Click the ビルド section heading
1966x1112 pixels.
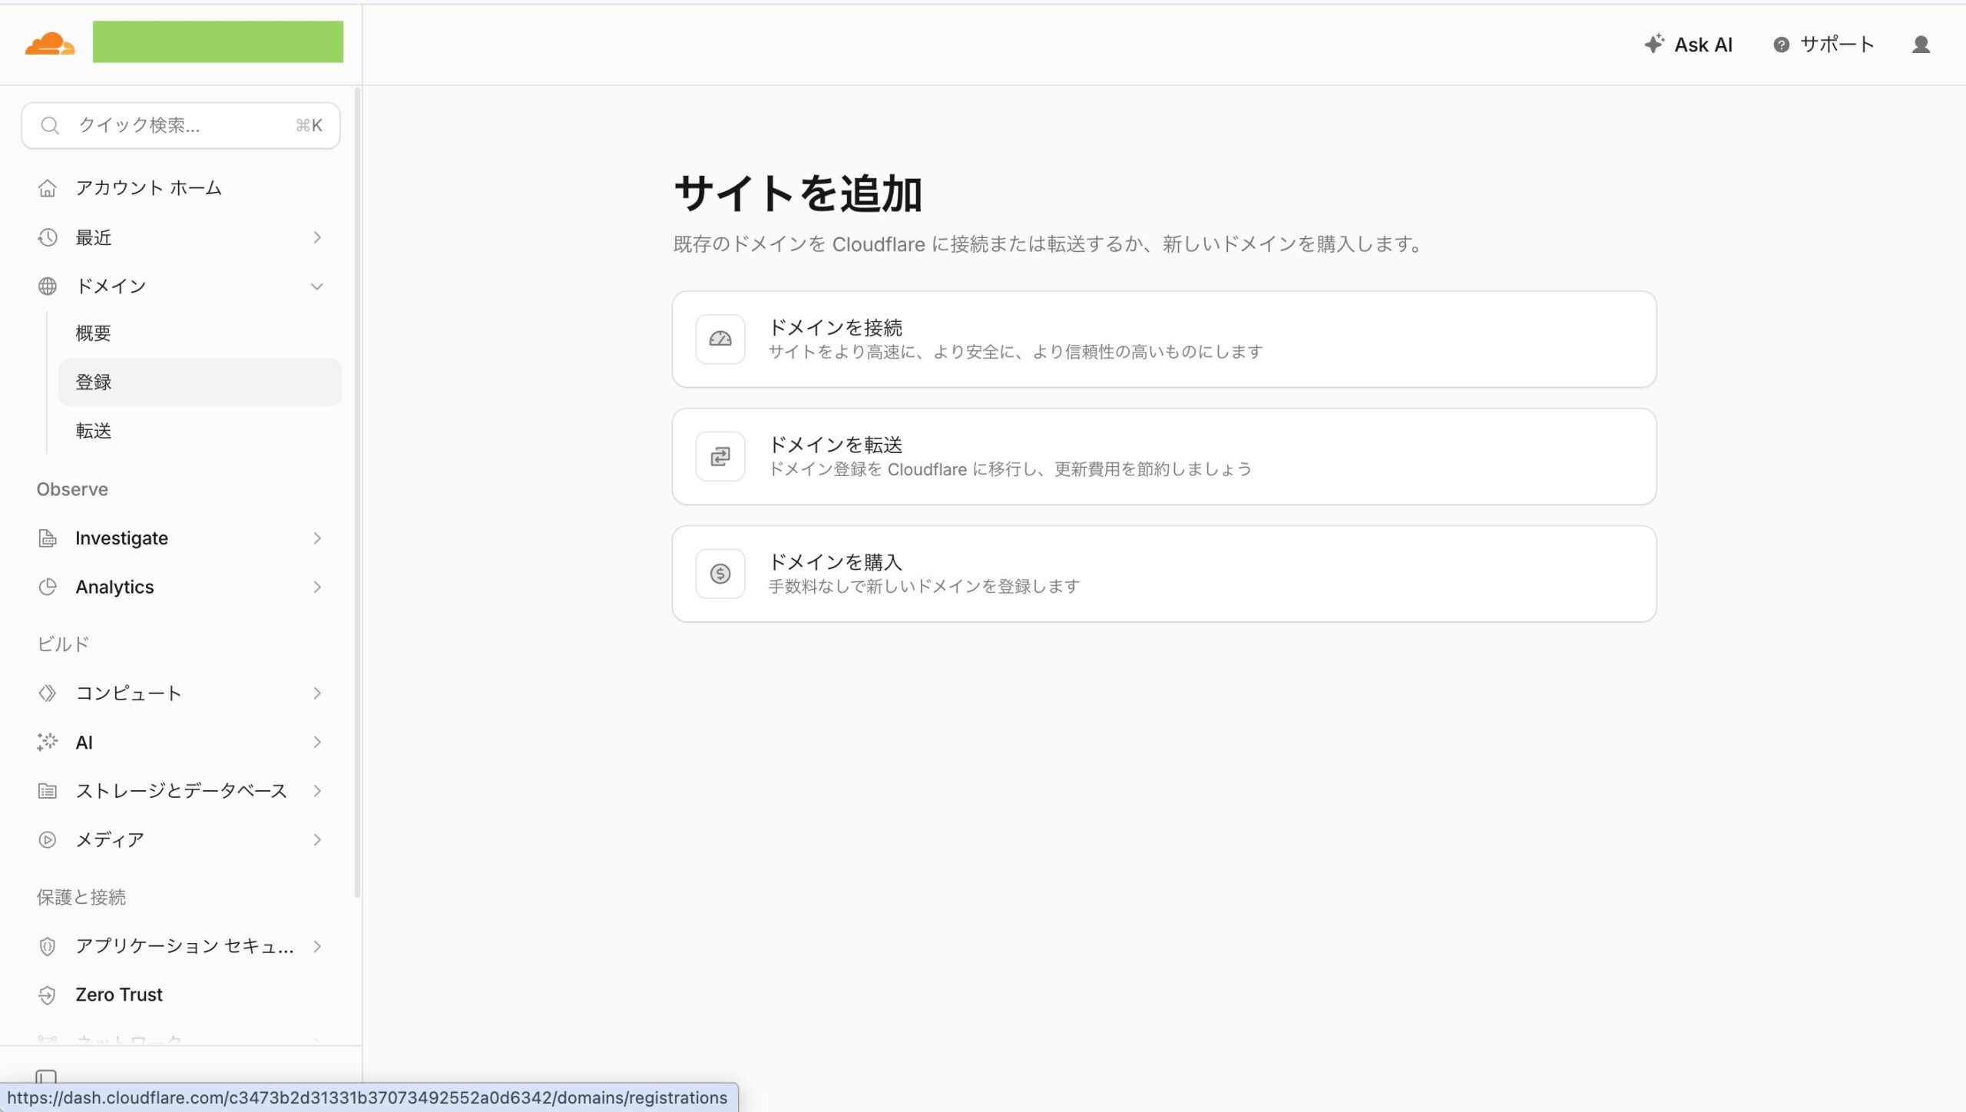click(63, 644)
